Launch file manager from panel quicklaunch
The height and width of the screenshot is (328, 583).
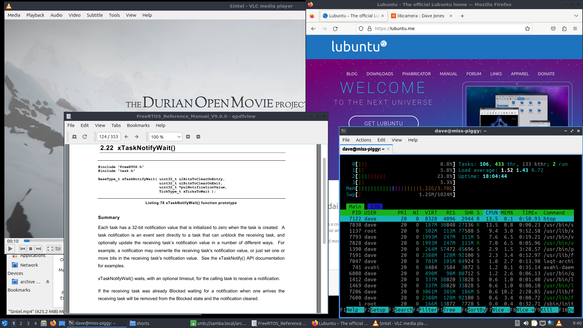44,323
